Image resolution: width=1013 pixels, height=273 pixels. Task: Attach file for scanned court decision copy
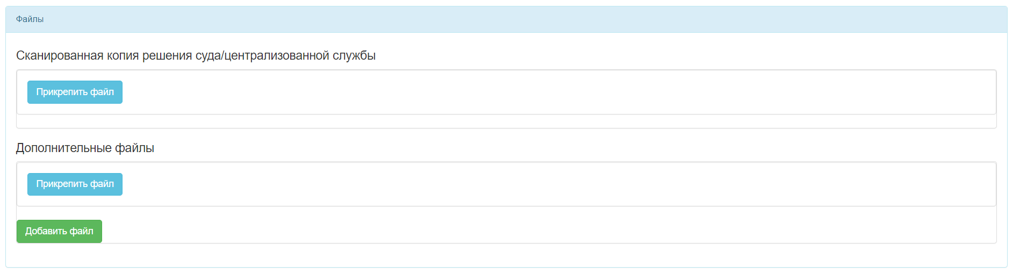point(75,92)
